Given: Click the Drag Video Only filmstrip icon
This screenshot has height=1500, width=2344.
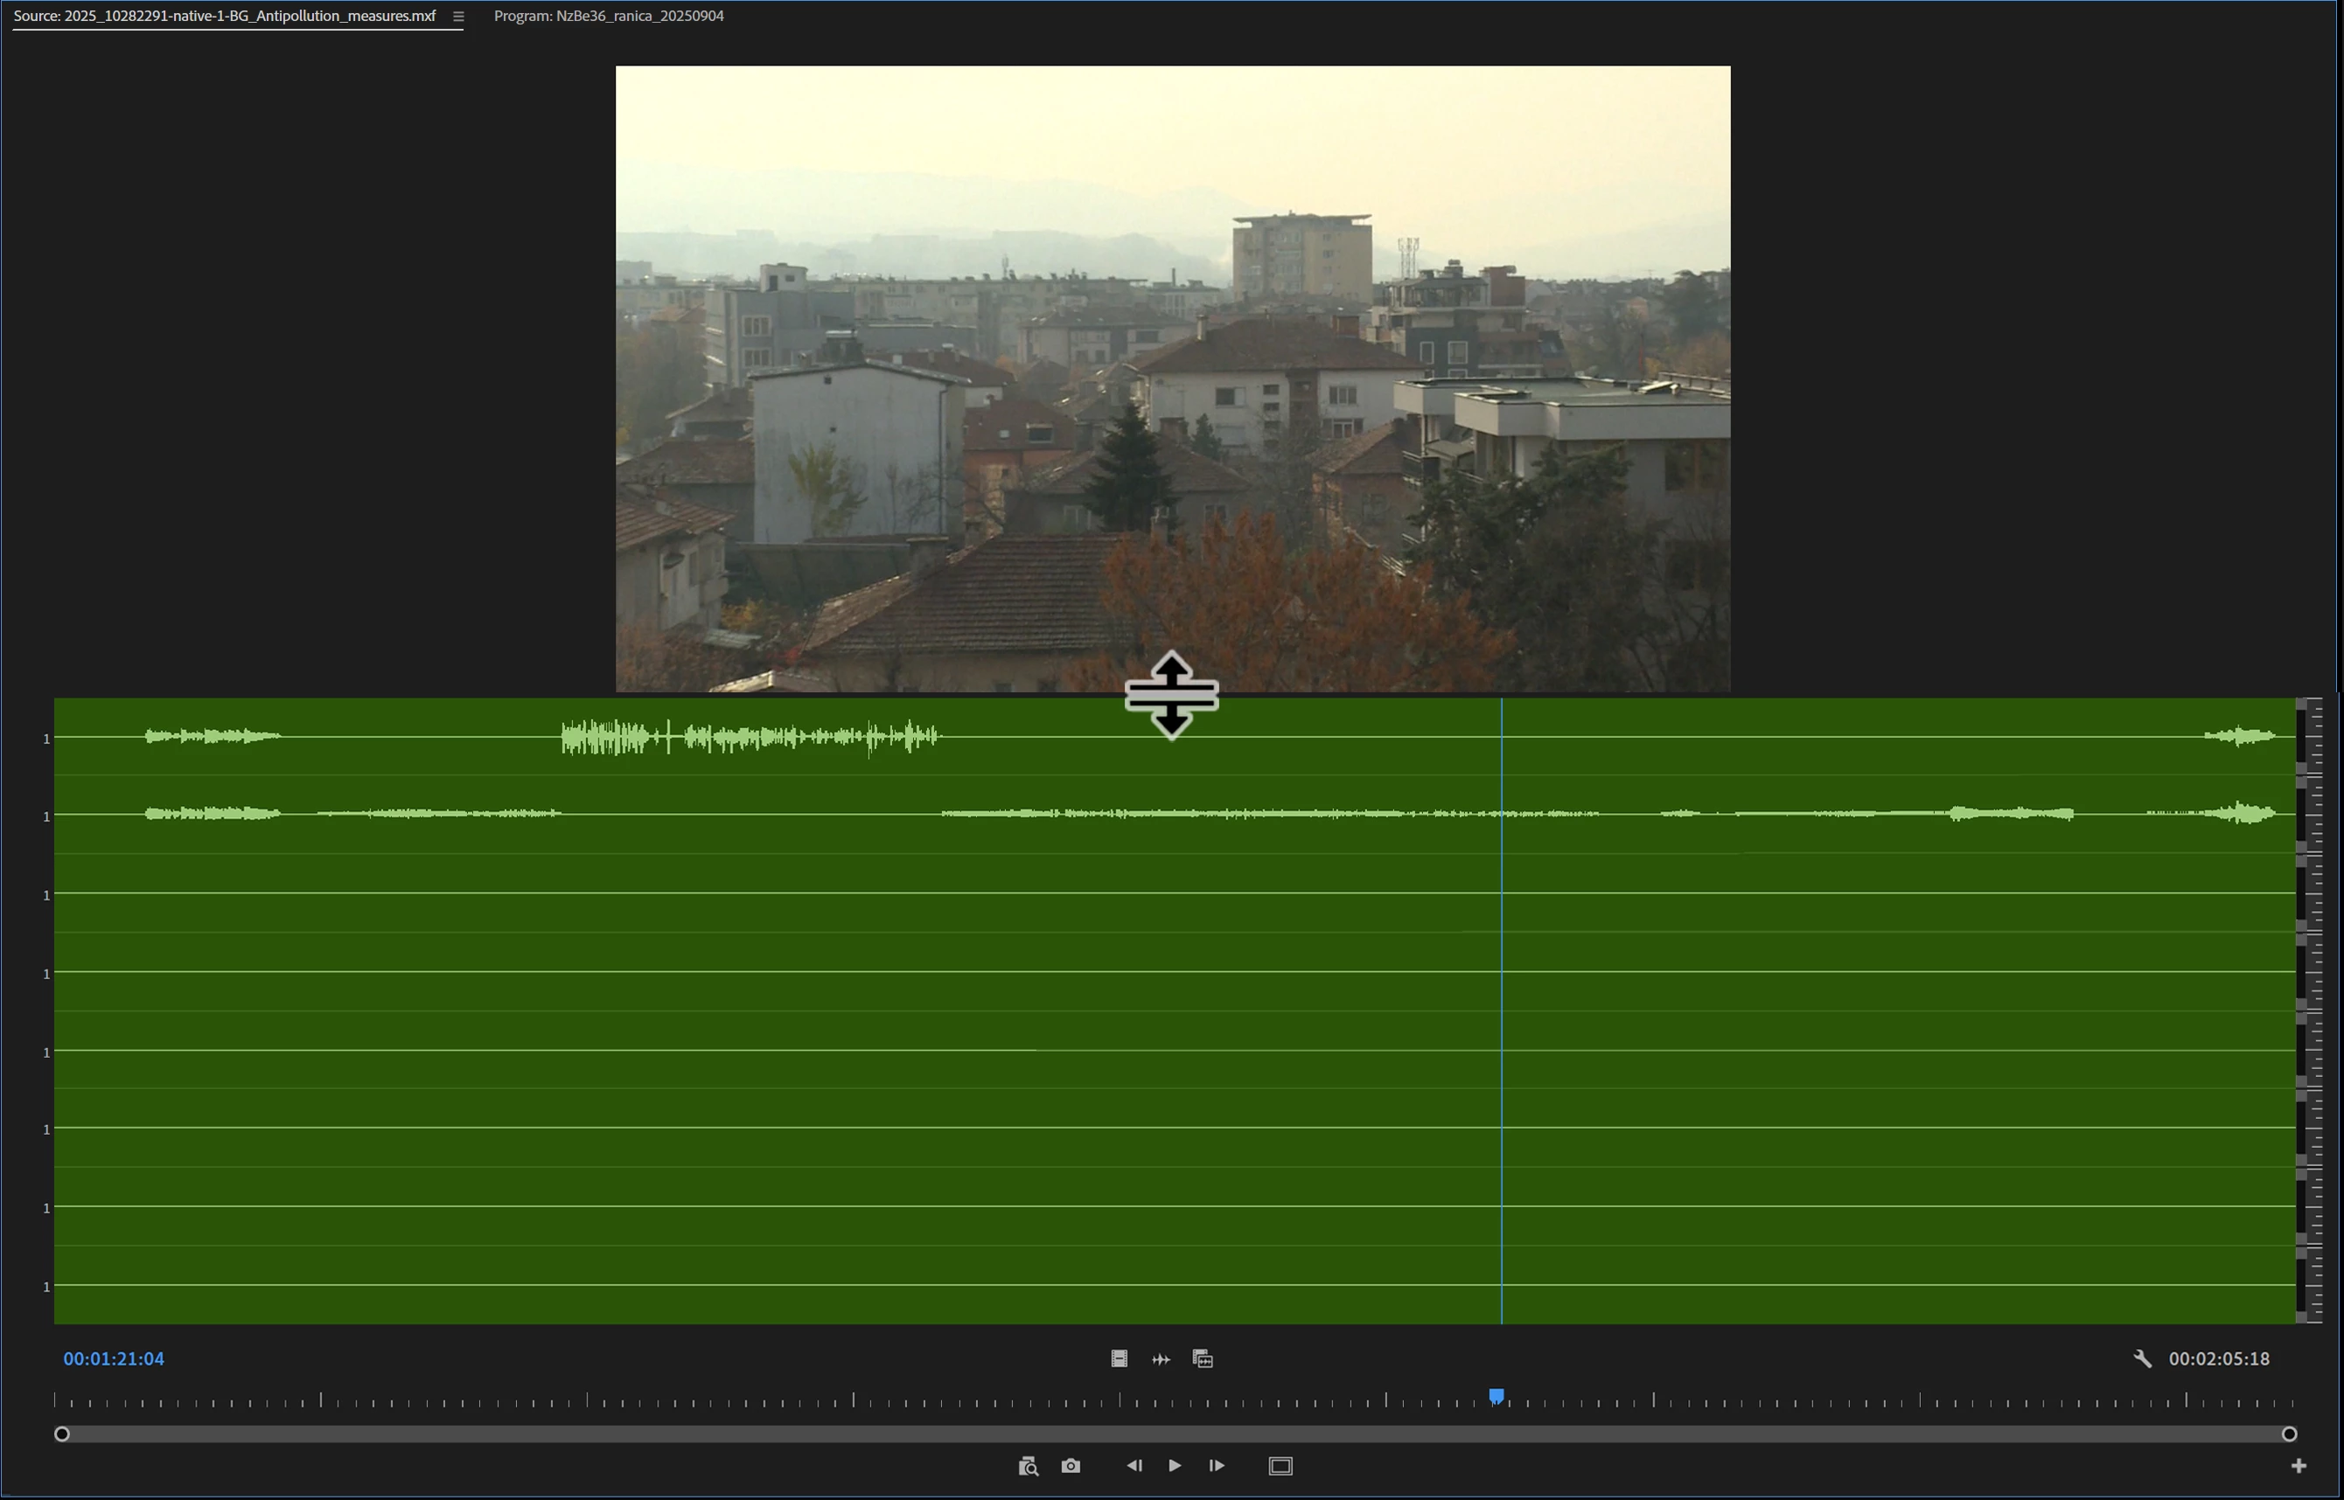Looking at the screenshot, I should pos(1119,1358).
